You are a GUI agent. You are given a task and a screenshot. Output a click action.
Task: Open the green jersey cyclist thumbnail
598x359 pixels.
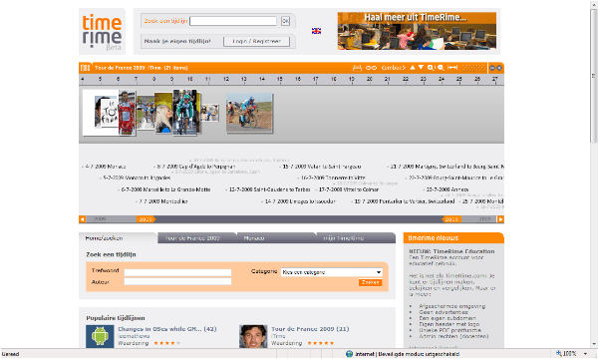184,112
